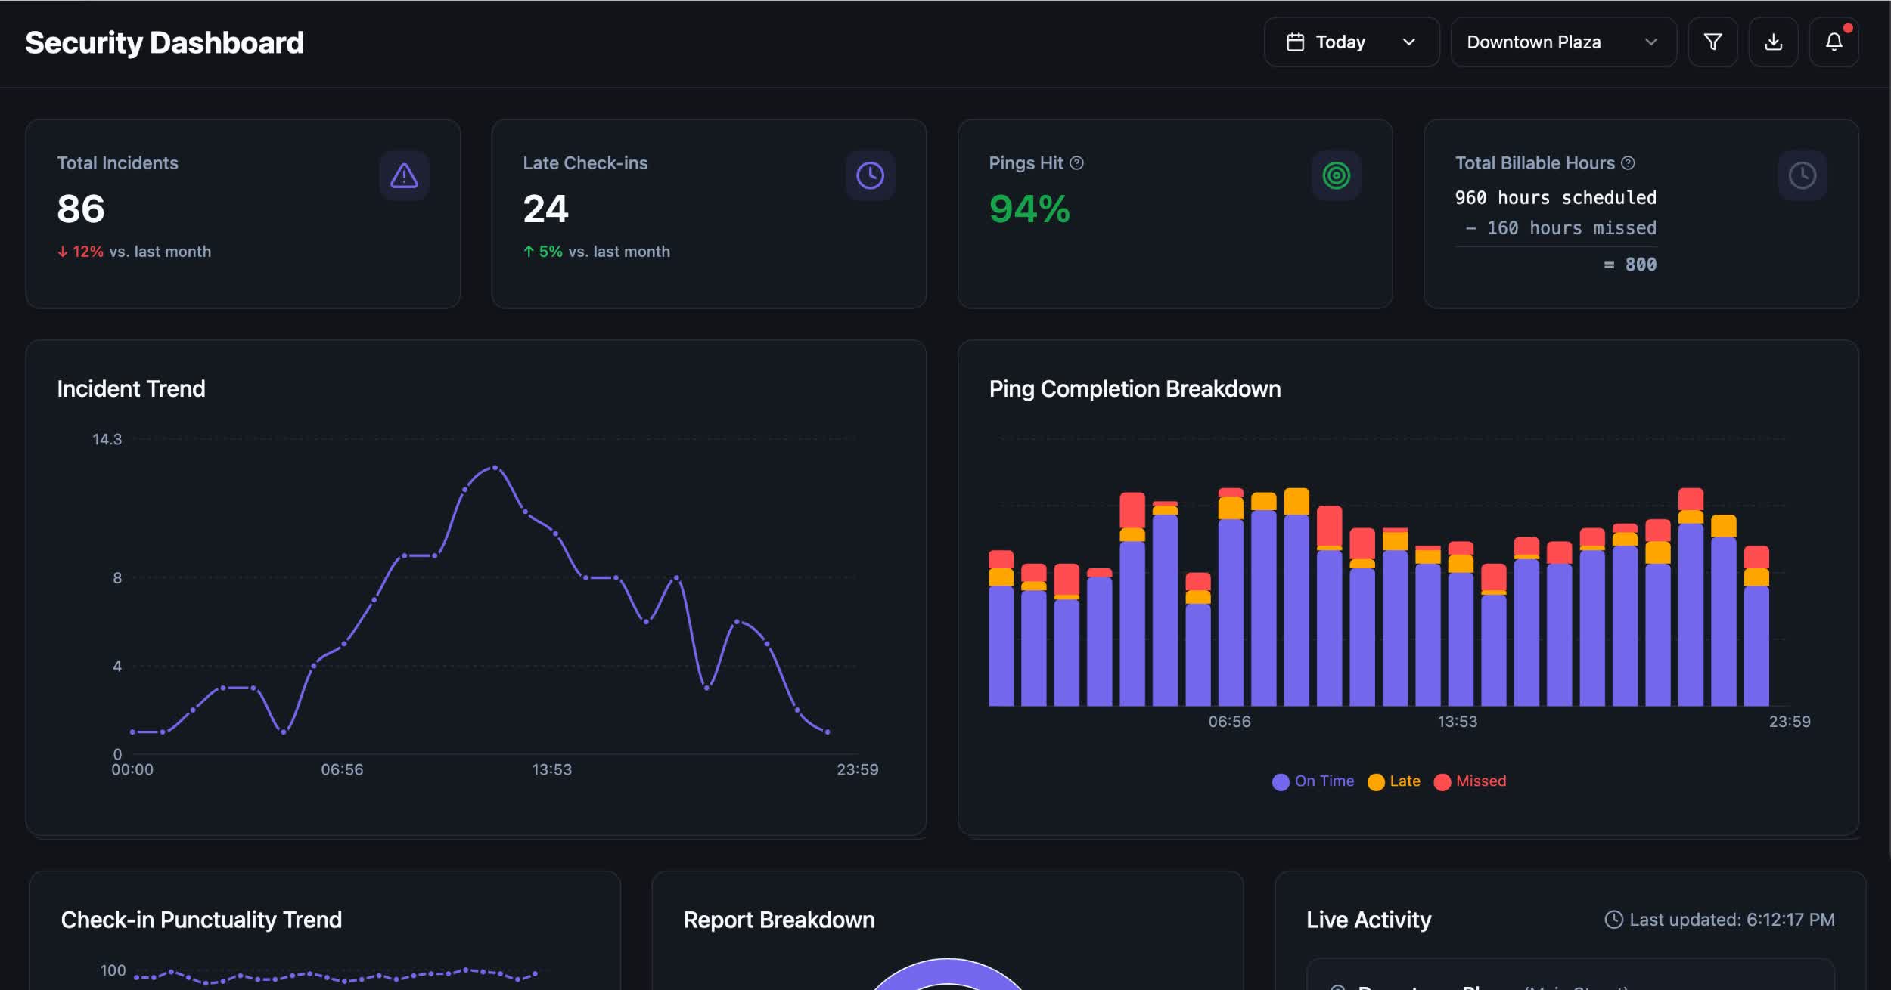Click the Security Dashboard title

click(x=164, y=43)
